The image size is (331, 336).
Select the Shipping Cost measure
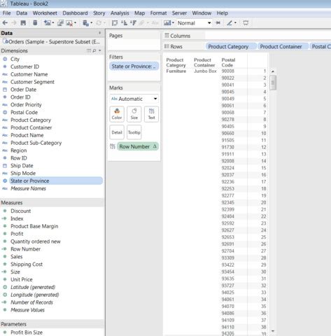27,264
